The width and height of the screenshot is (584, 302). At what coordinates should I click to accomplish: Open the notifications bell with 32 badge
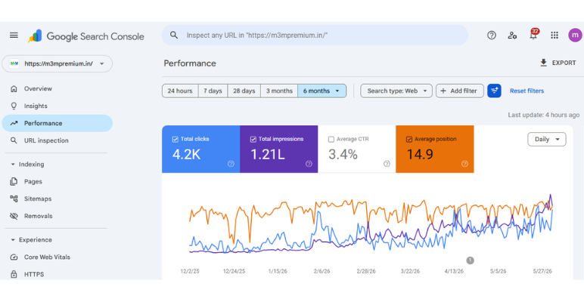(x=534, y=35)
